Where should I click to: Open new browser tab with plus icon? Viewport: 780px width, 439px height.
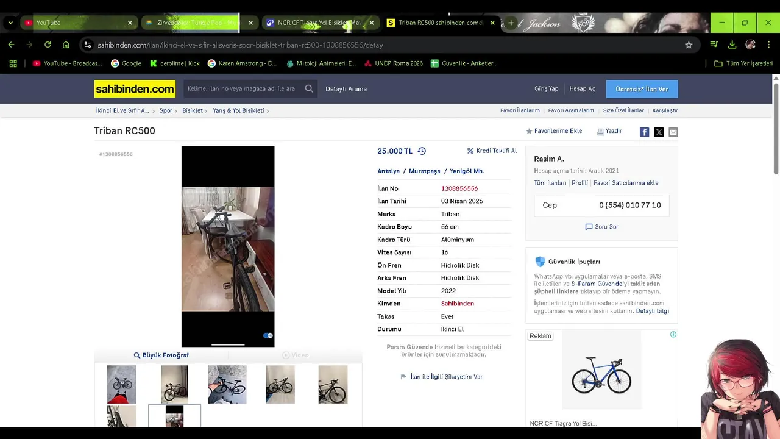[511, 23]
